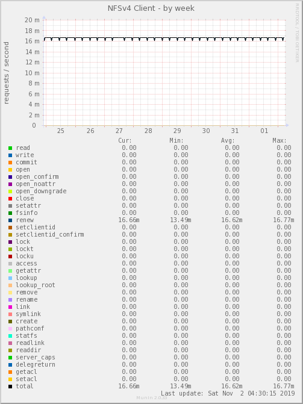Click renew's minimum value 13.49m
The image size is (303, 404).
(x=181, y=220)
